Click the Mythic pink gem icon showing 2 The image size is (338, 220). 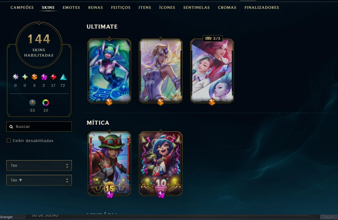click(x=44, y=77)
